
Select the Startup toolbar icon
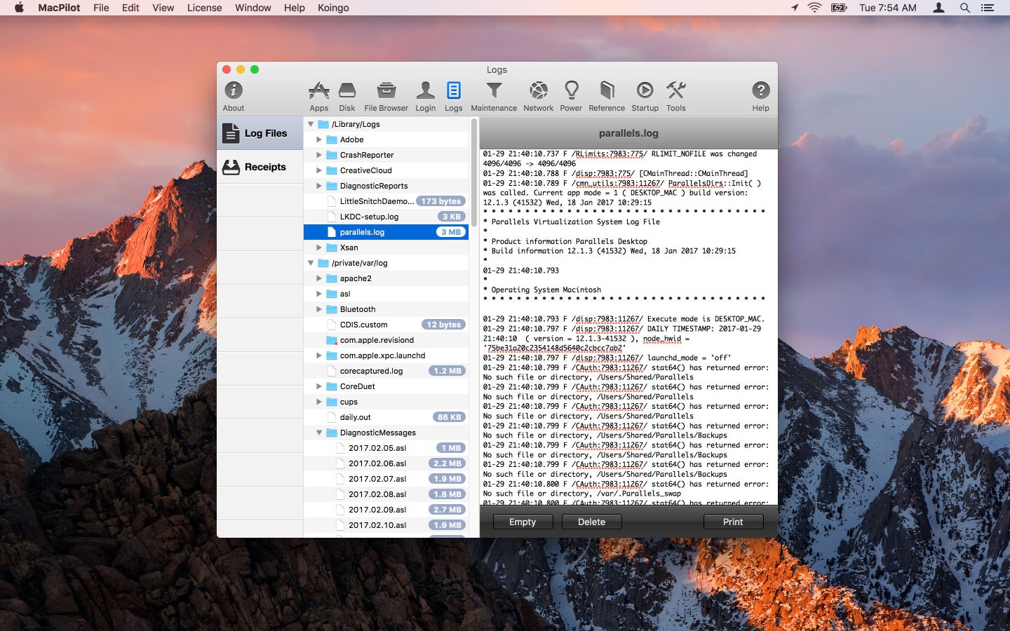pos(645,95)
